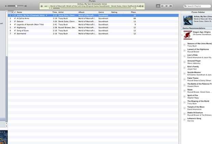Screen dimensions: 212x144
Task: Click the low-volume speaker icon
Action: click(5, 6)
